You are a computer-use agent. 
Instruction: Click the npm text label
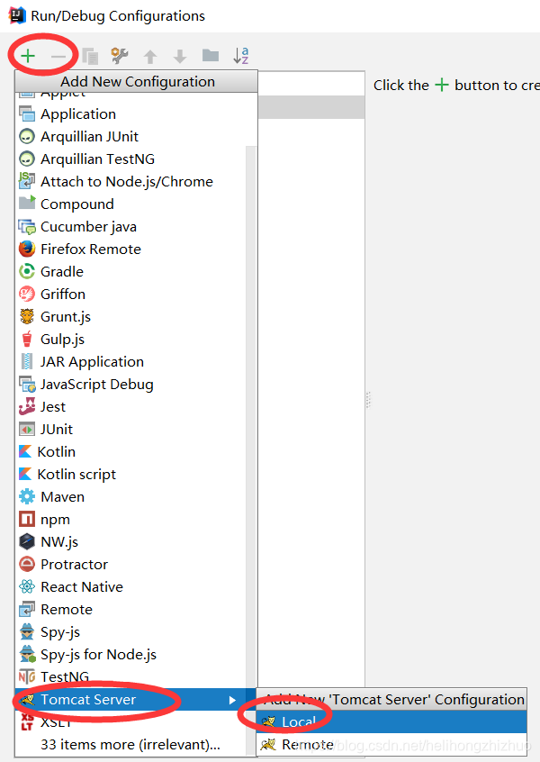point(56,520)
